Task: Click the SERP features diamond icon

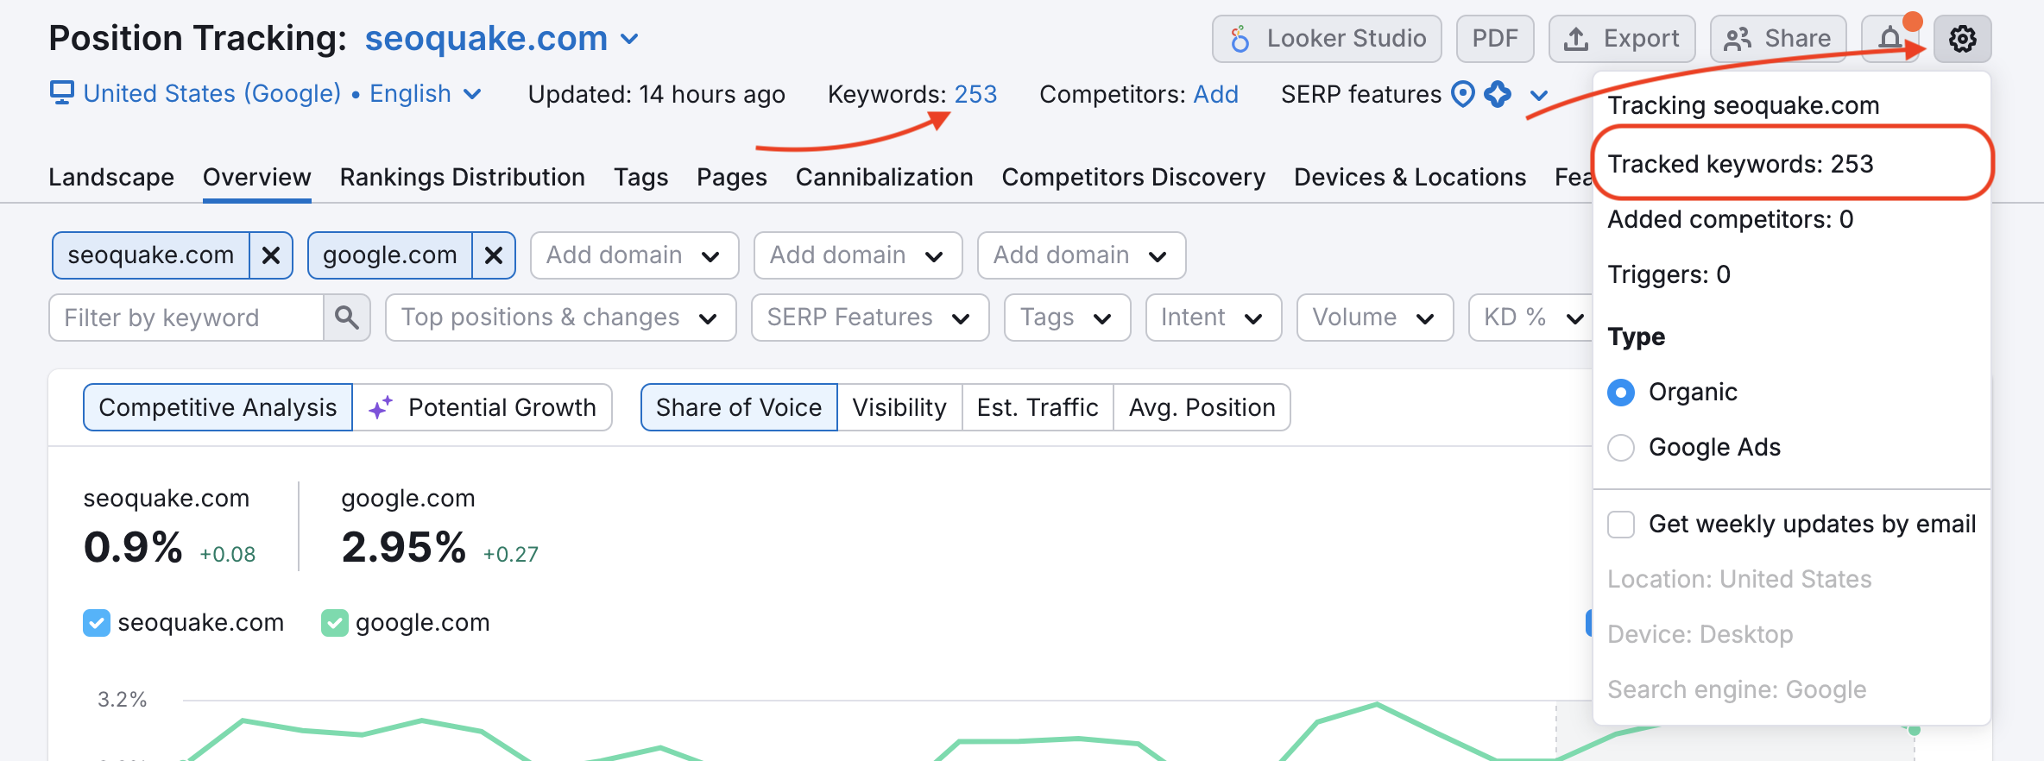Action: 1498,94
